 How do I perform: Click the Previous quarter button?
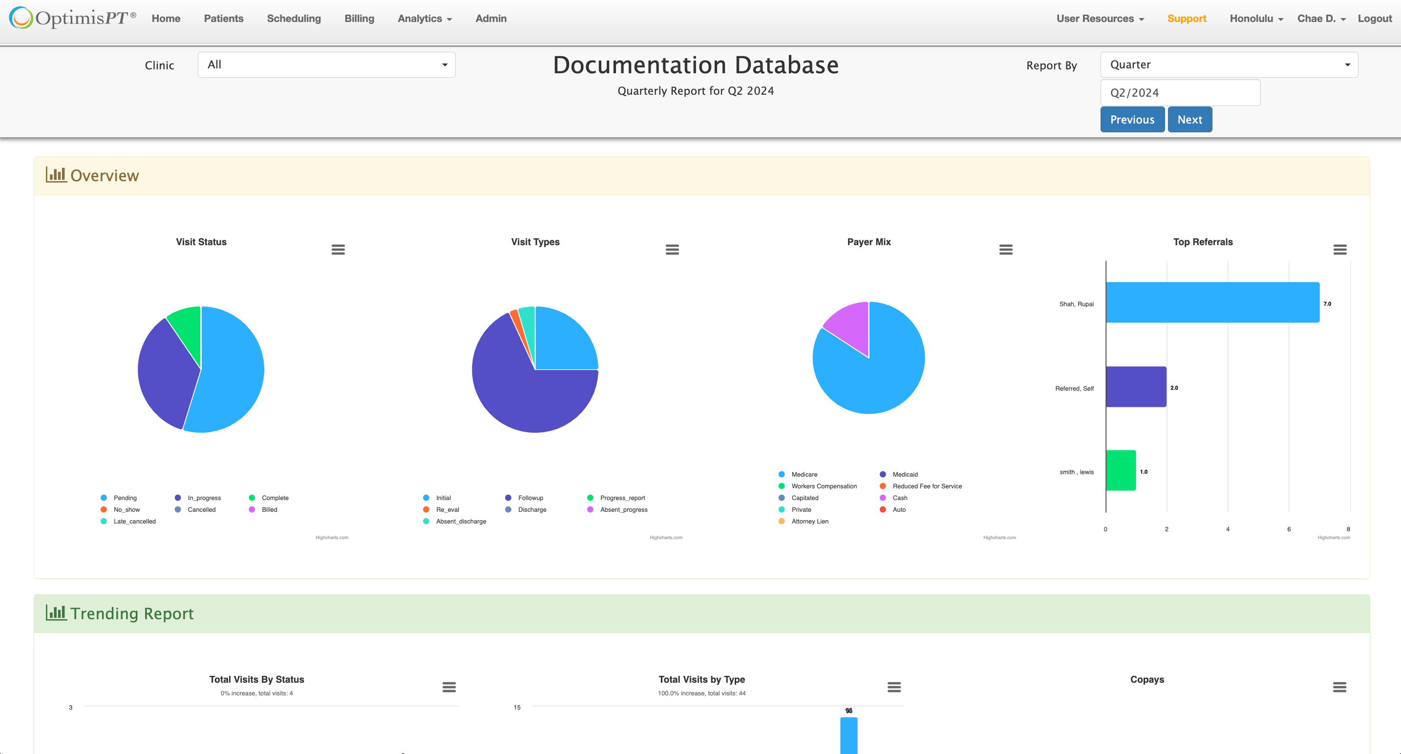click(1132, 120)
